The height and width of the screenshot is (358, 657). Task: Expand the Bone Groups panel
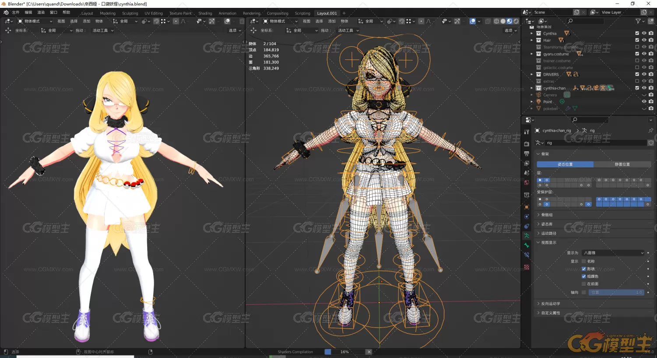tap(594, 215)
